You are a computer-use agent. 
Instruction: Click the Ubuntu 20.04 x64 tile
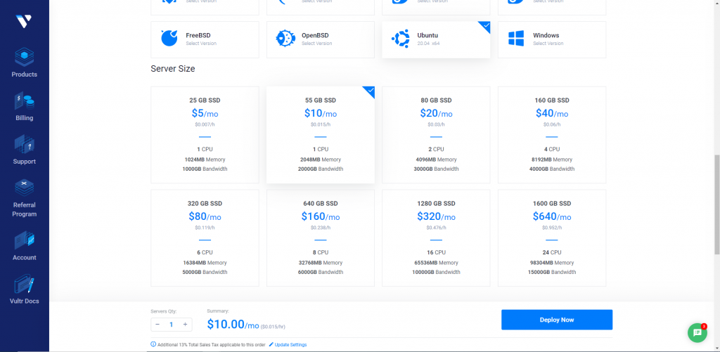(436, 39)
